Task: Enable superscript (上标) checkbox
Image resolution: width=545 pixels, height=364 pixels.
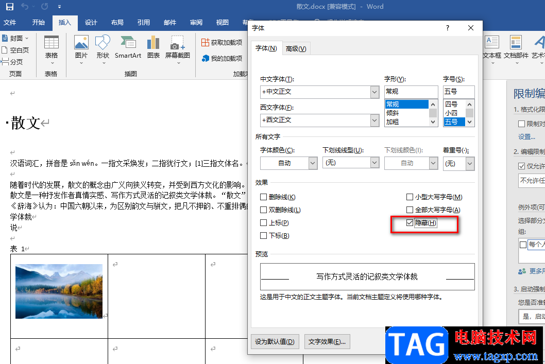Action: (x=263, y=222)
